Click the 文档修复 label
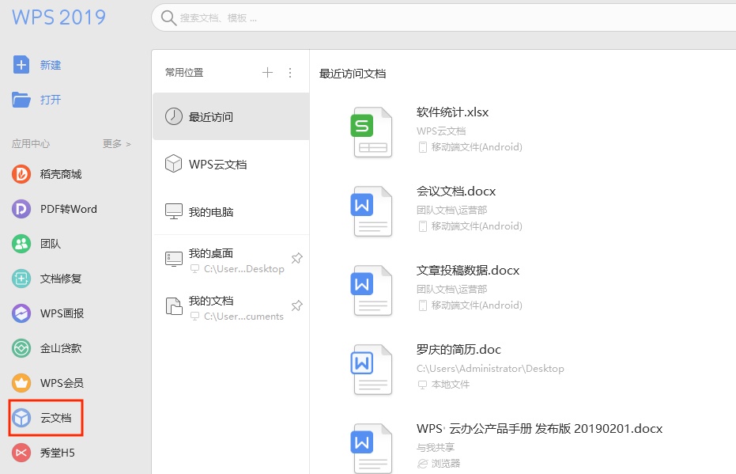Viewport: 736px width, 474px height. pos(61,279)
